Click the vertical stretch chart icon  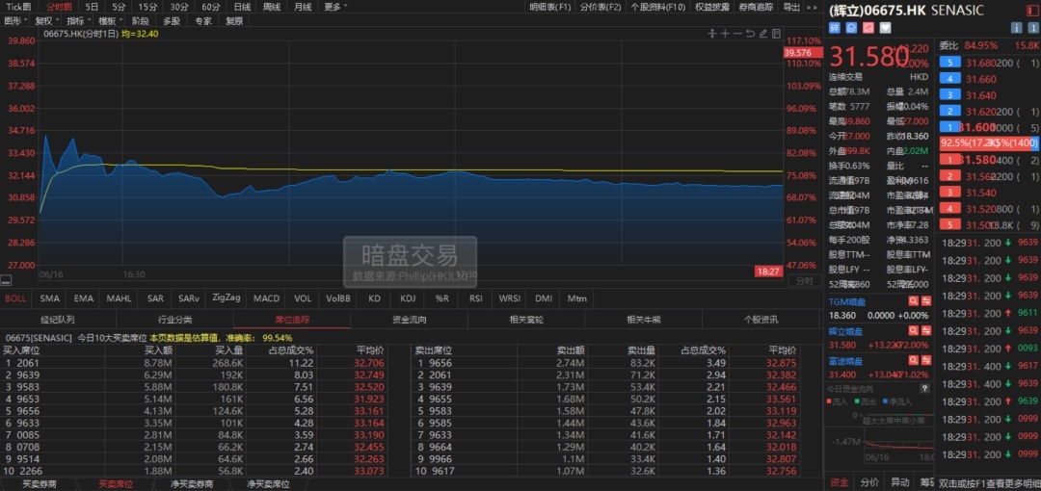point(712,34)
